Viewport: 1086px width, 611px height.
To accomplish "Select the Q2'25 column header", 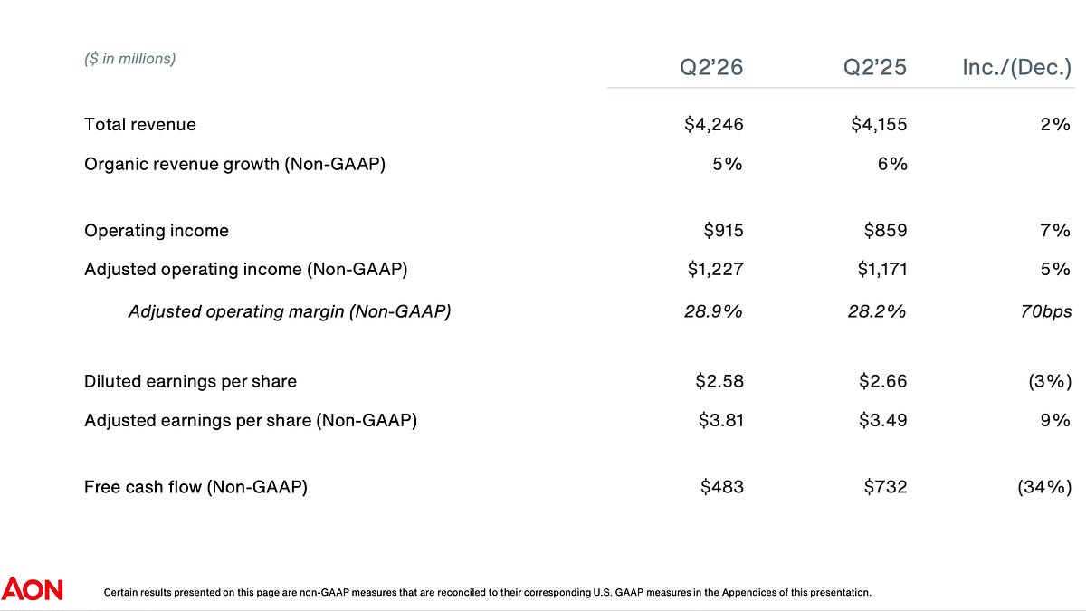I will click(874, 67).
